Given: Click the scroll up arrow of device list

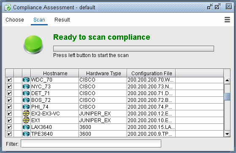Looking at the screenshot, I should (227, 80).
